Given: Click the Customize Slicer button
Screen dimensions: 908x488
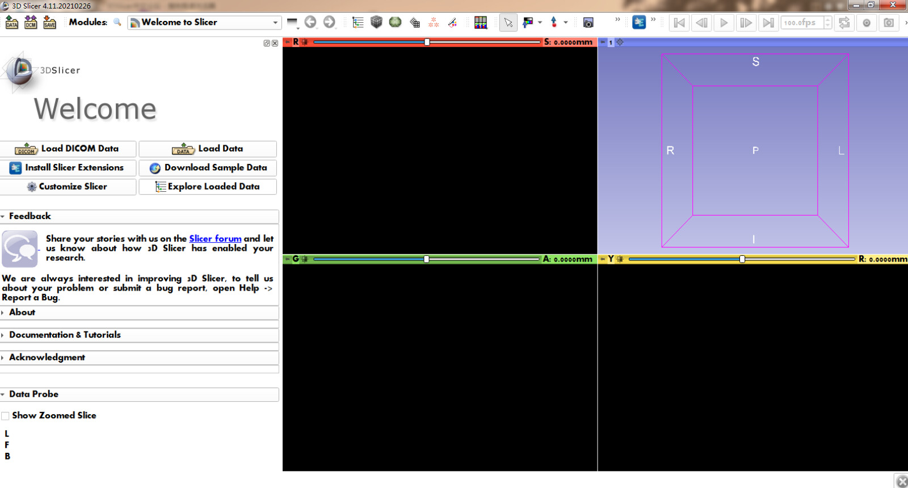Looking at the screenshot, I should (68, 187).
